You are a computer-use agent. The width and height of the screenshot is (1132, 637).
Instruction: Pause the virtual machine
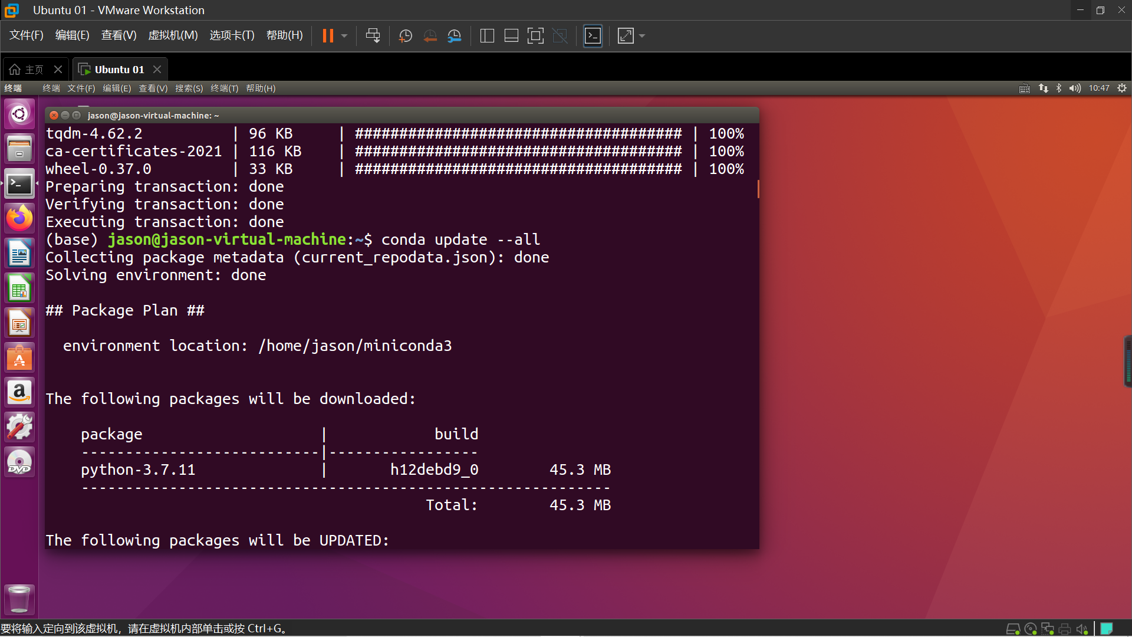[328, 36]
